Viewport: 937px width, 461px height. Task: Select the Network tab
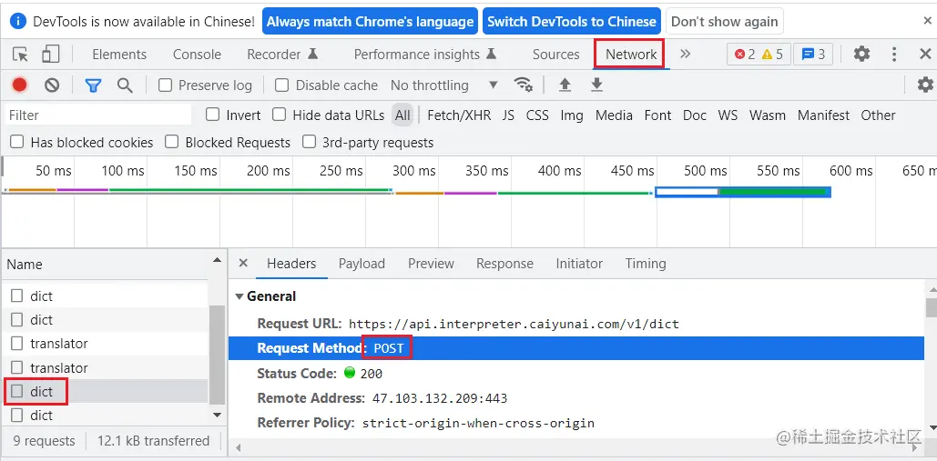pyautogui.click(x=631, y=55)
